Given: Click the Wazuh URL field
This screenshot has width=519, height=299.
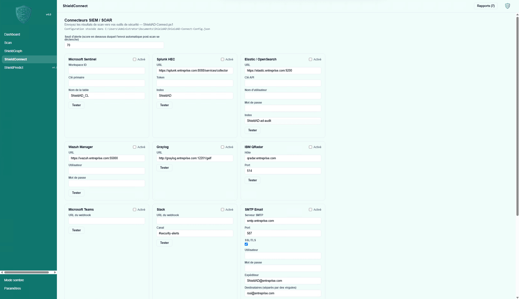Looking at the screenshot, I should pos(107,158).
